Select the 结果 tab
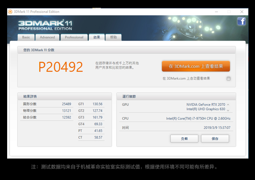Image resolution: width=255 pixels, height=180 pixels. click(x=97, y=37)
